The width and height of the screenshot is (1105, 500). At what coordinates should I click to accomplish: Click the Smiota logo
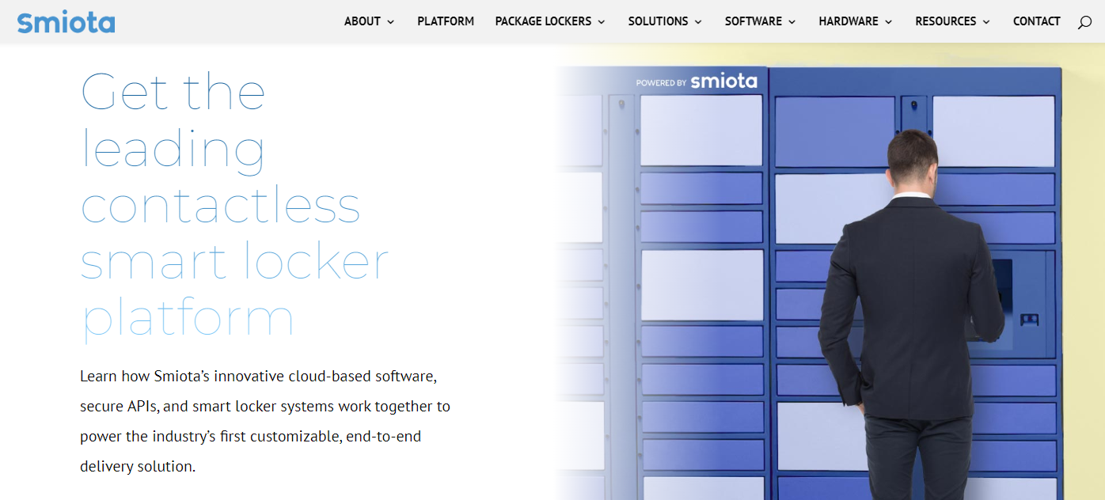pyautogui.click(x=66, y=21)
